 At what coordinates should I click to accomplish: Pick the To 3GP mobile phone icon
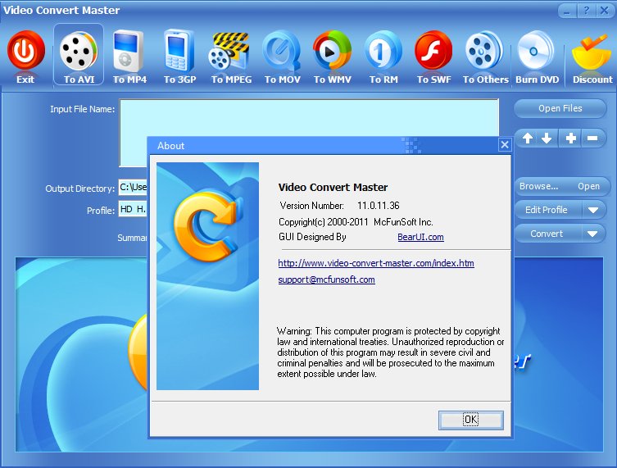[x=179, y=50]
